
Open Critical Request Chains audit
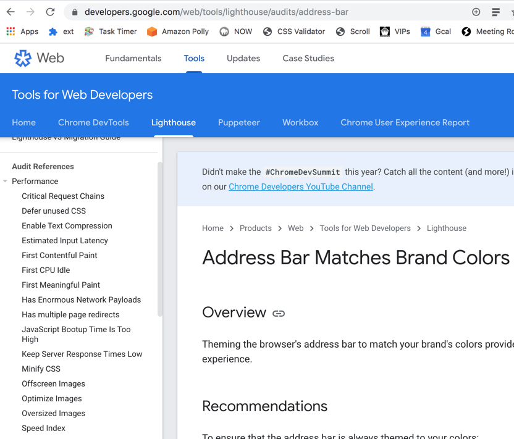coord(63,196)
